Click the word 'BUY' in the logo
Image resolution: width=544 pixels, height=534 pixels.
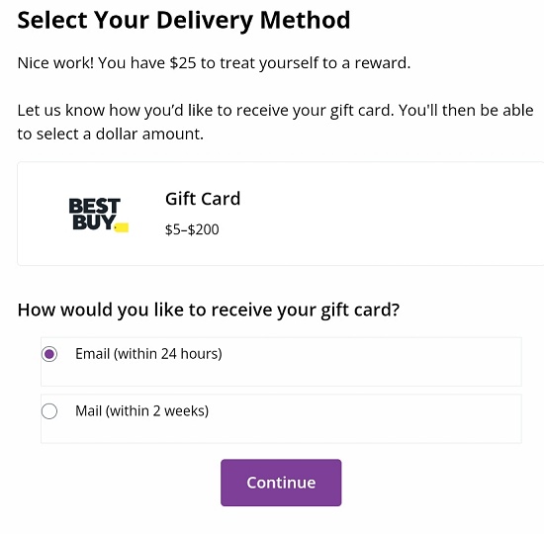coord(94,222)
